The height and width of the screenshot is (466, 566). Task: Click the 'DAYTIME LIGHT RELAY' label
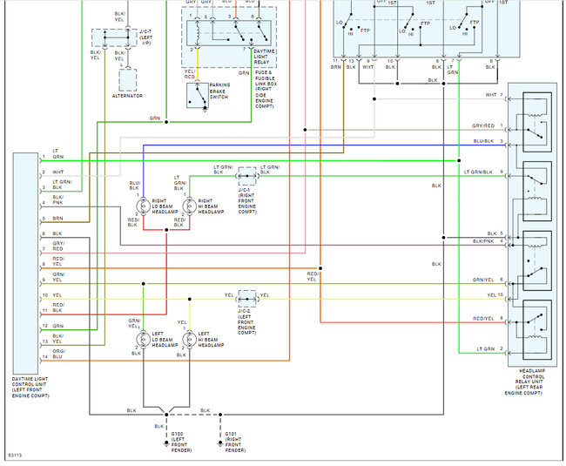point(264,57)
